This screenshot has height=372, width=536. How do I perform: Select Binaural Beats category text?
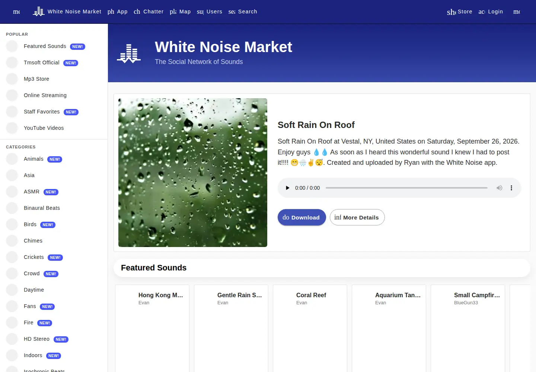[42, 208]
